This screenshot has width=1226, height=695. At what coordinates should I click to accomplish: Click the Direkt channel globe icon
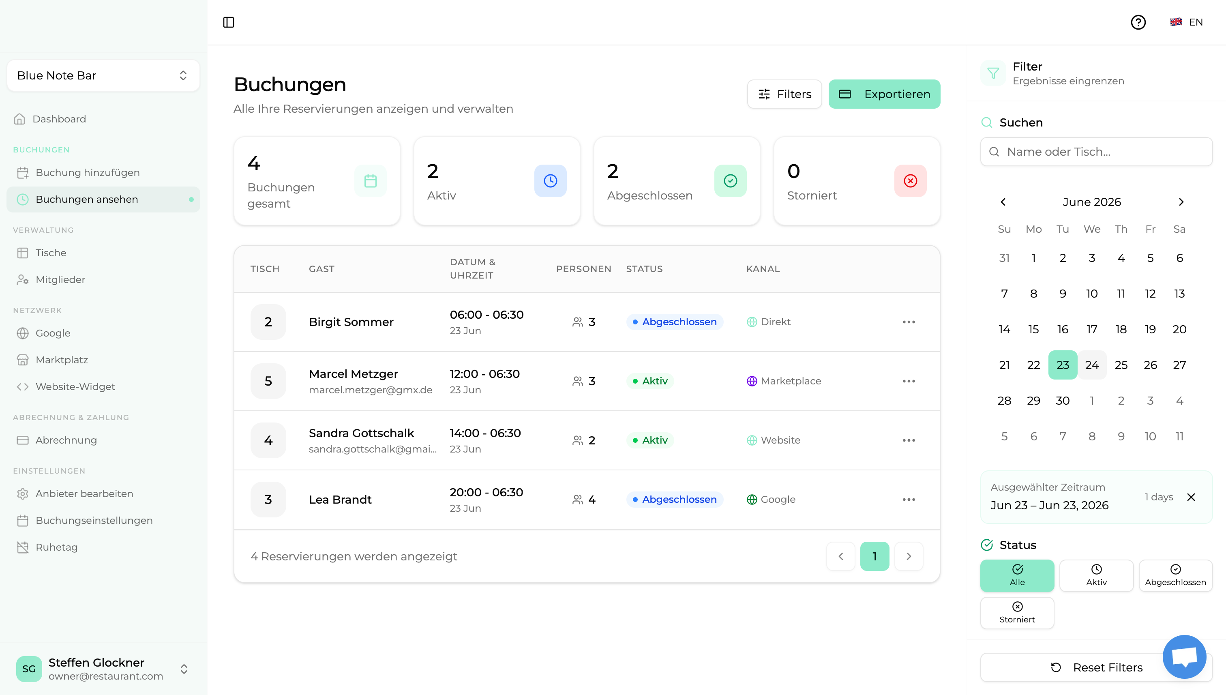[752, 322]
